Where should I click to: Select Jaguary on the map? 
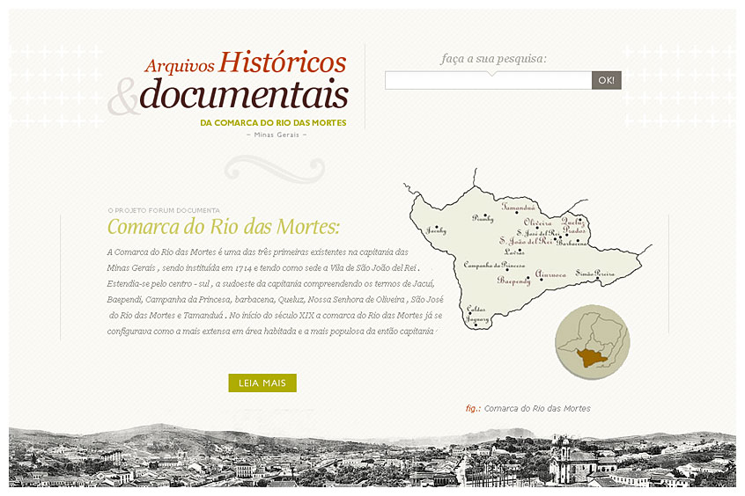click(477, 319)
